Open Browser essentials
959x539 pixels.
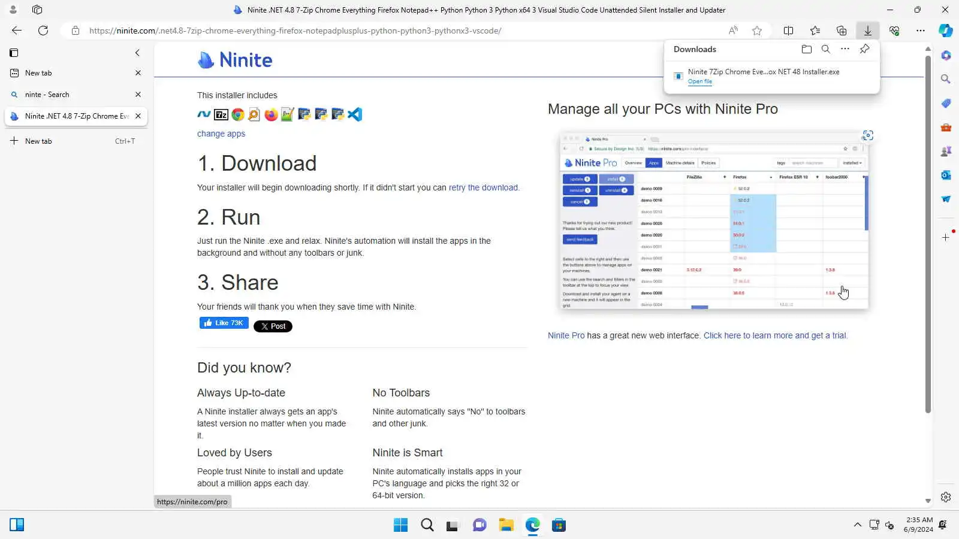point(894,31)
